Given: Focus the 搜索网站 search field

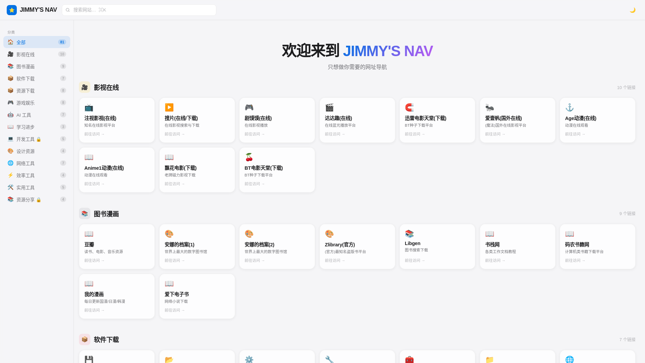Looking at the screenshot, I should pos(139,10).
